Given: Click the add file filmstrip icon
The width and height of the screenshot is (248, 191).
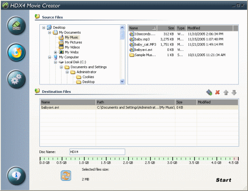Looking at the screenshot, I should [x=209, y=92].
